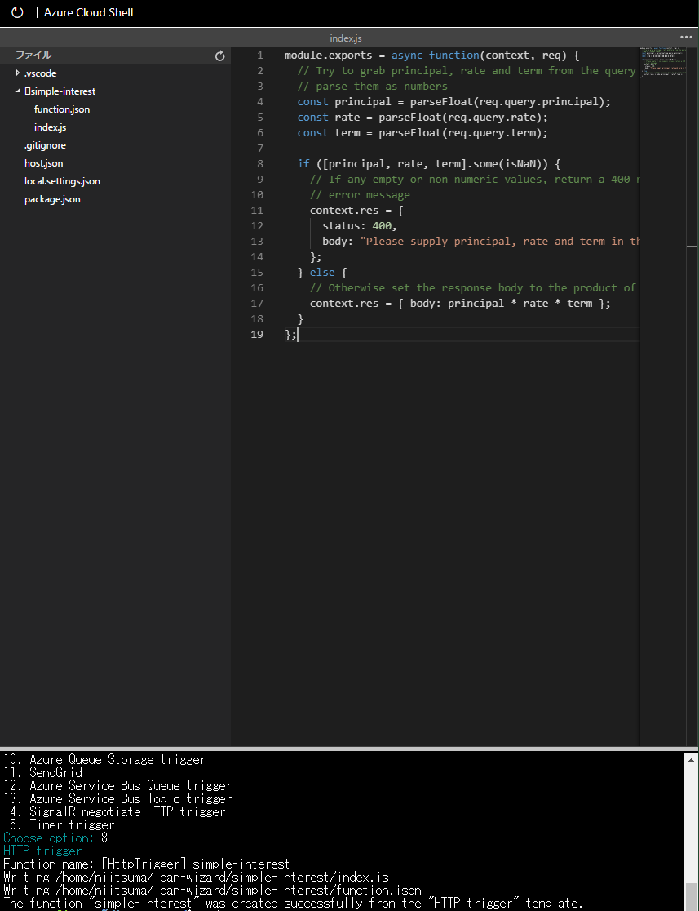Switch to the index.js editor tab

[x=345, y=38]
